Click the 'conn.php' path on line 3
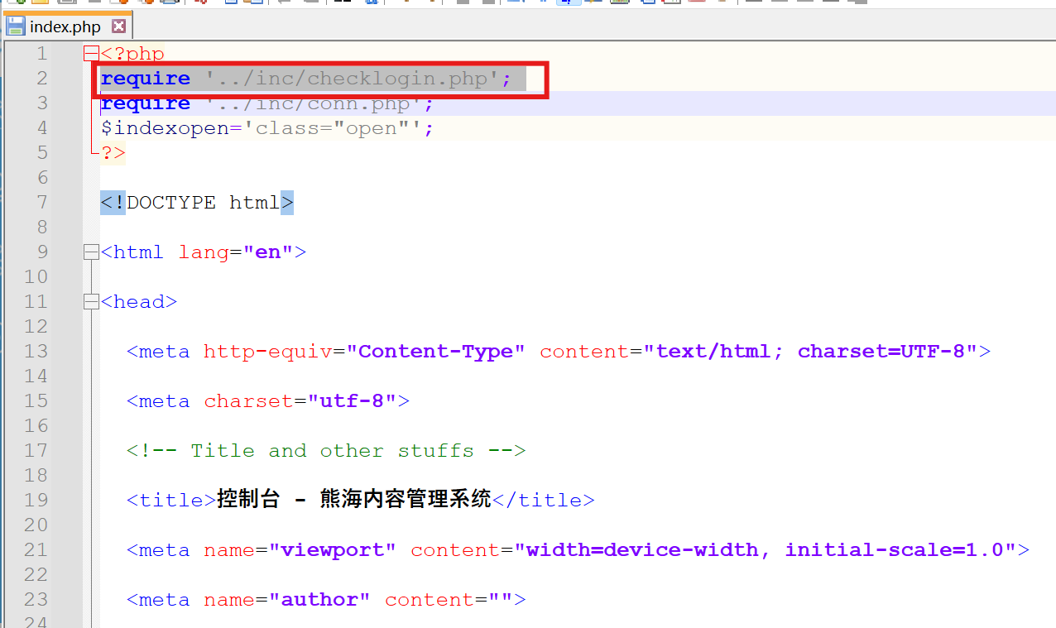 pos(359,103)
